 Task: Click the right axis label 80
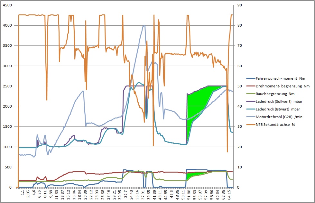tap(239, 25)
